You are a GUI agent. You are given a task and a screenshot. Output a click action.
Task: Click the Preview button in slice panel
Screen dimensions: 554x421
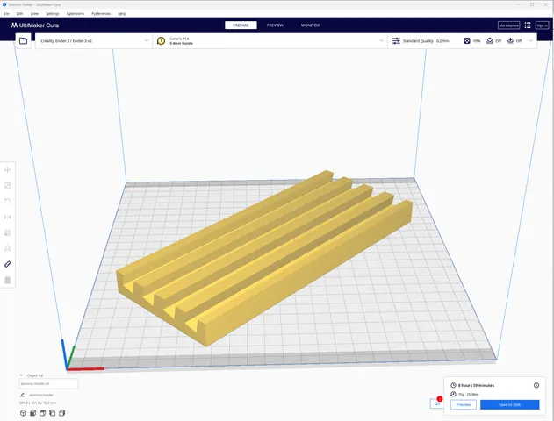coord(464,404)
